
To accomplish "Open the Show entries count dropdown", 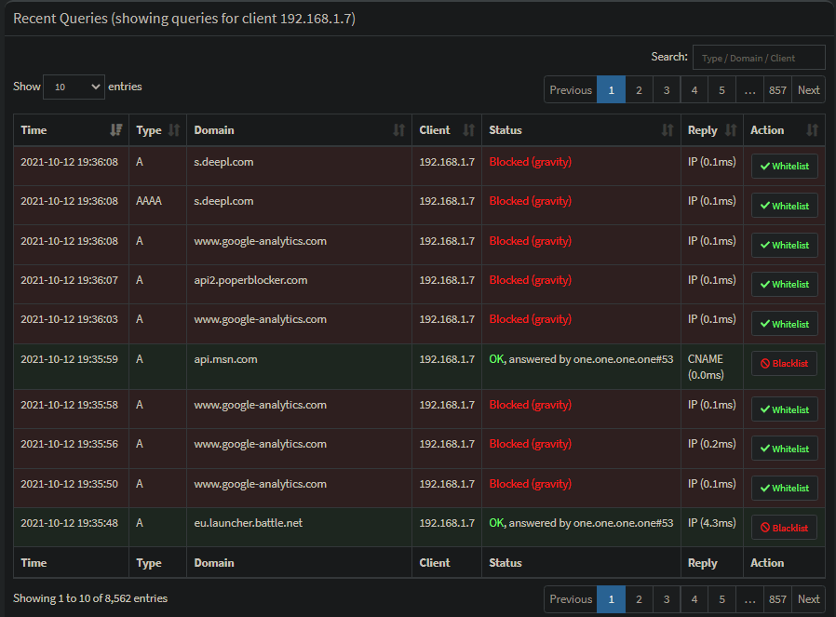I will click(74, 87).
